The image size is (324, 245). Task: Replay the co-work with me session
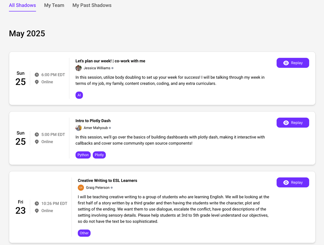pyautogui.click(x=293, y=63)
